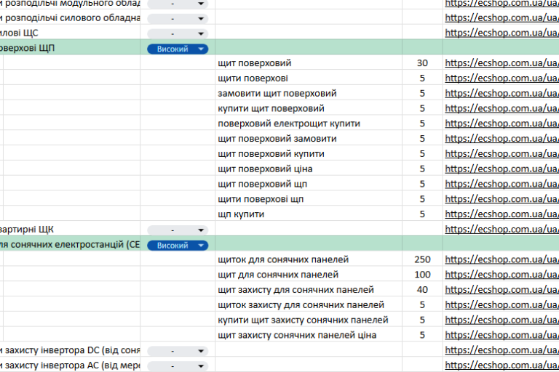Open ecshop link in 'розподільчі силового обладнання' row

[501, 17]
